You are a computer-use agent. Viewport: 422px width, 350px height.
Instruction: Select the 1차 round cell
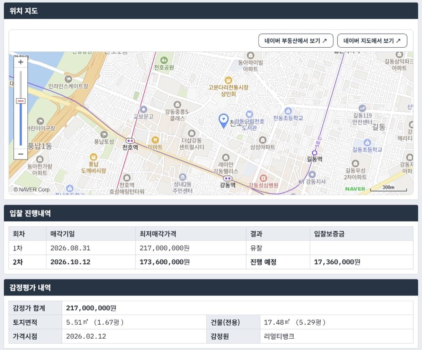tap(27, 248)
